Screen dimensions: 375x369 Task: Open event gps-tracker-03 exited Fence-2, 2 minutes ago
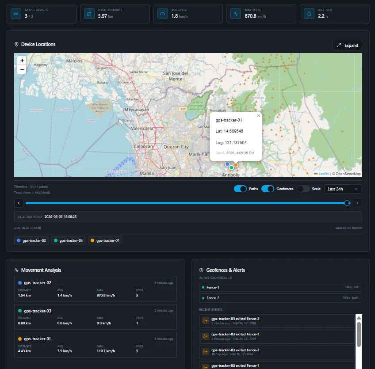point(277,321)
